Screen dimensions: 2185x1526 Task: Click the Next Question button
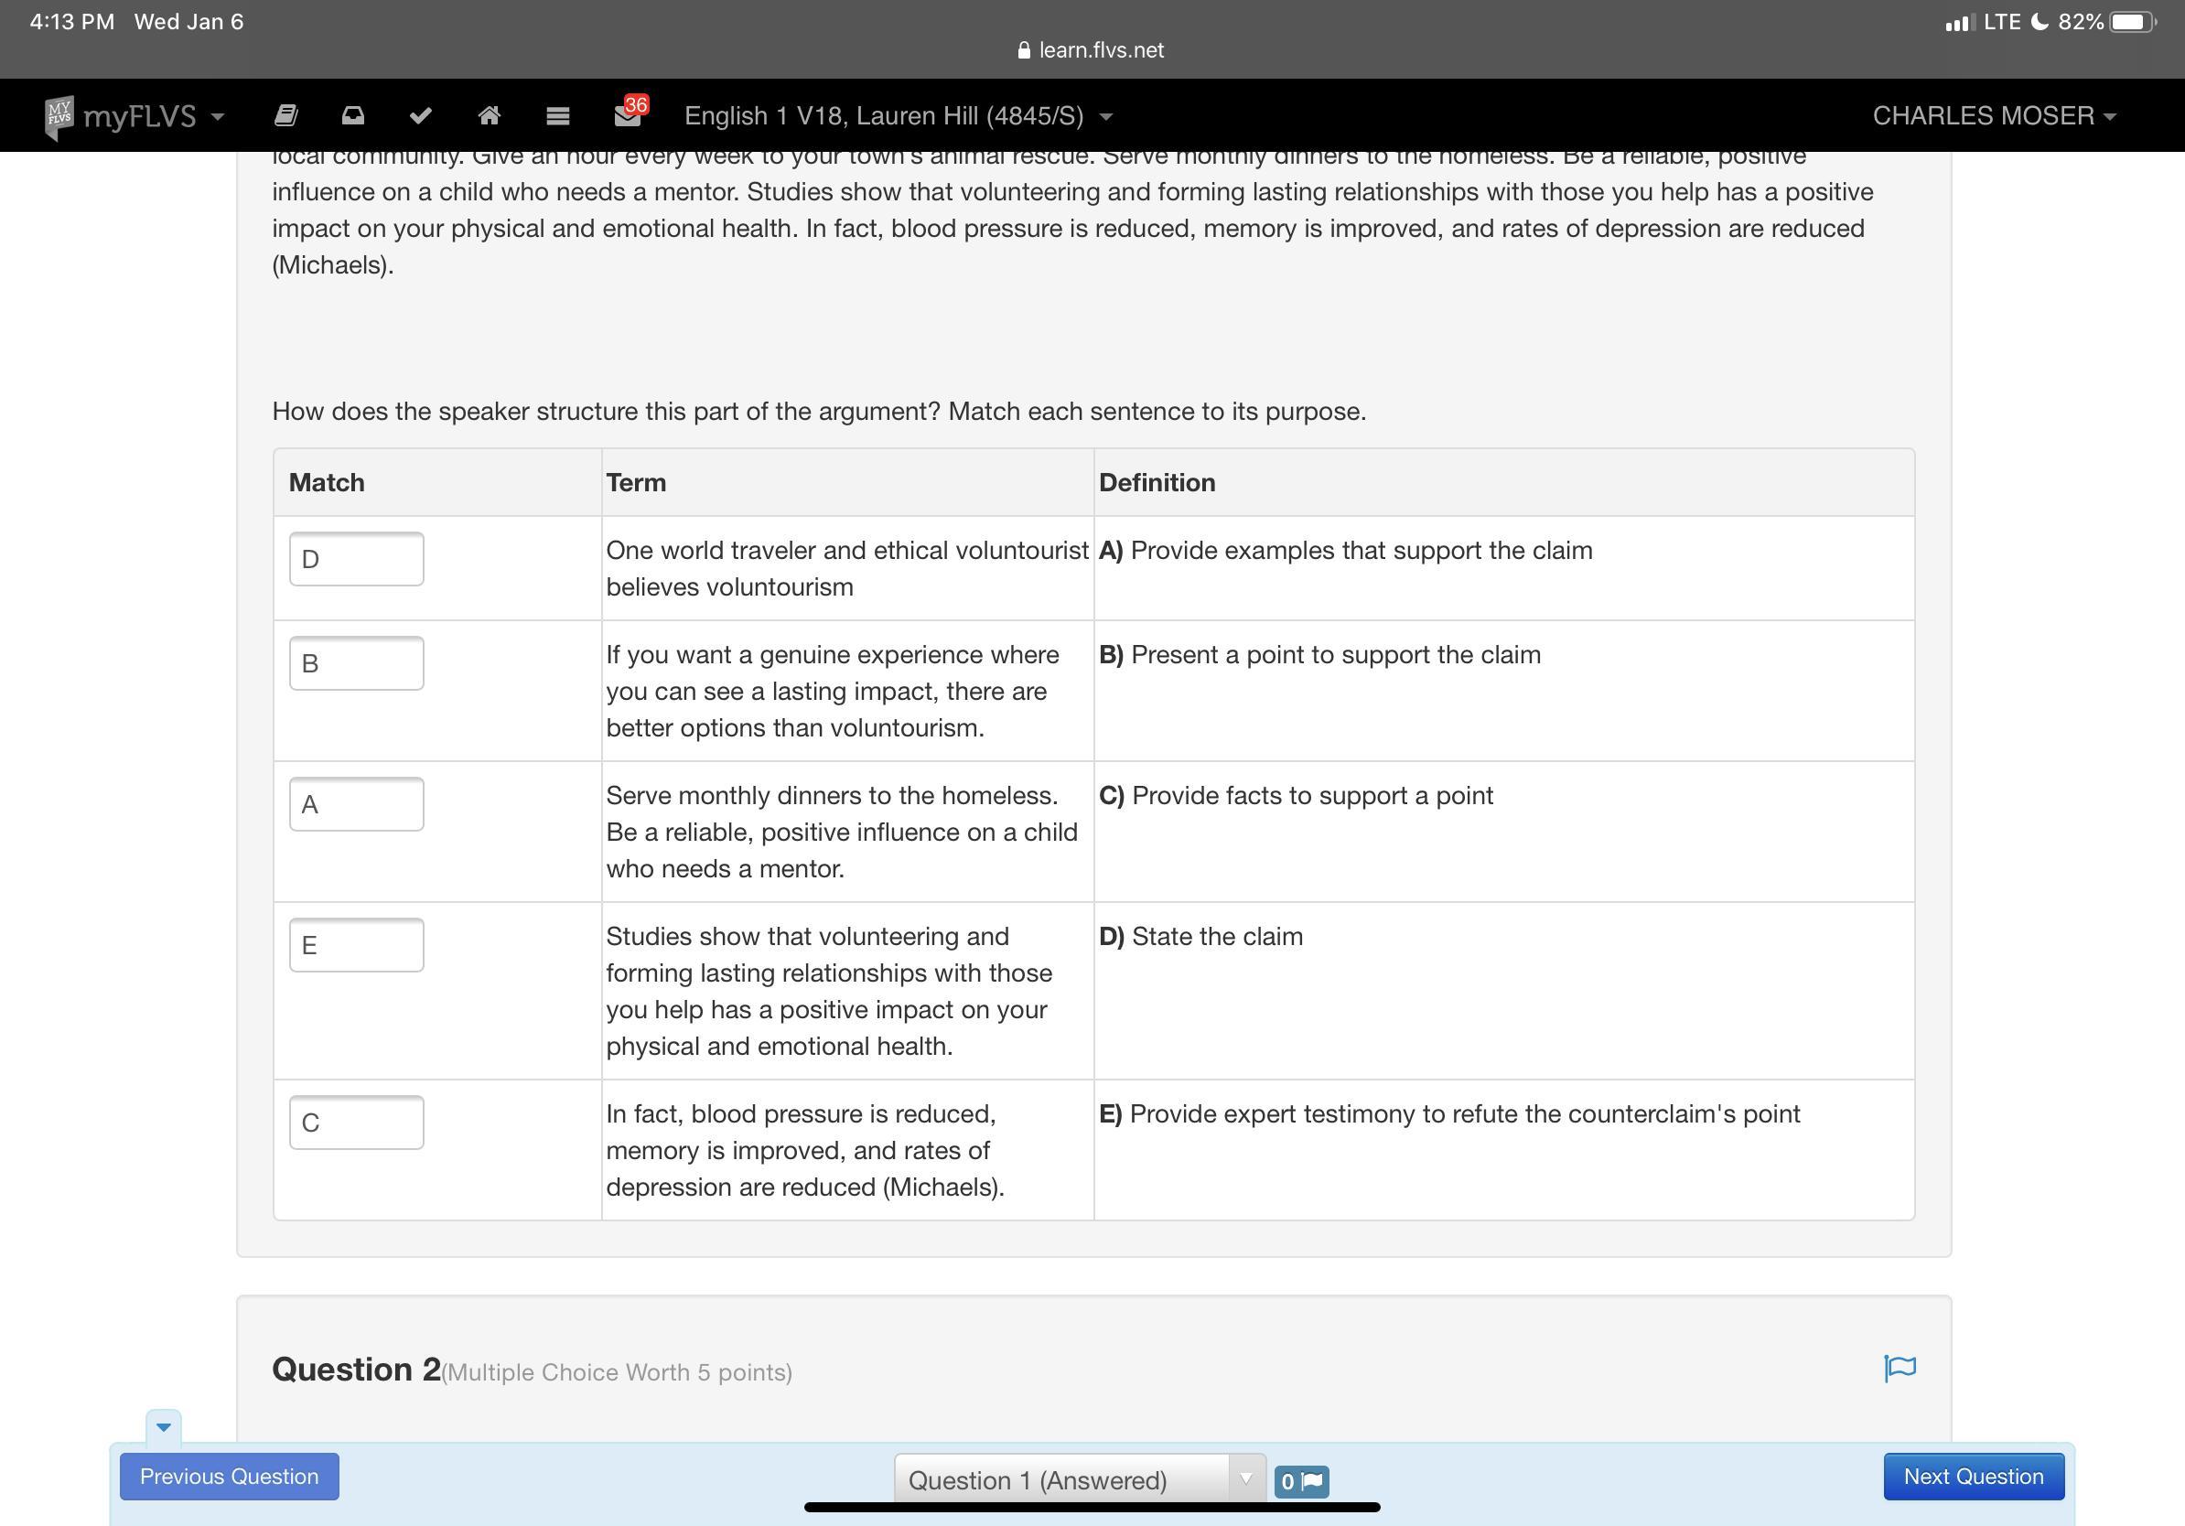click(1973, 1476)
